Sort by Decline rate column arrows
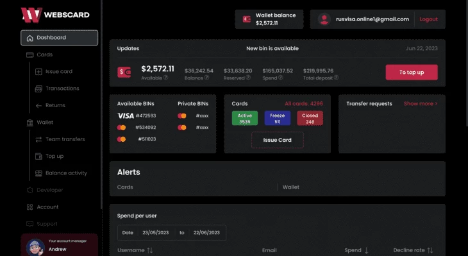468x256 pixels. tap(430, 250)
